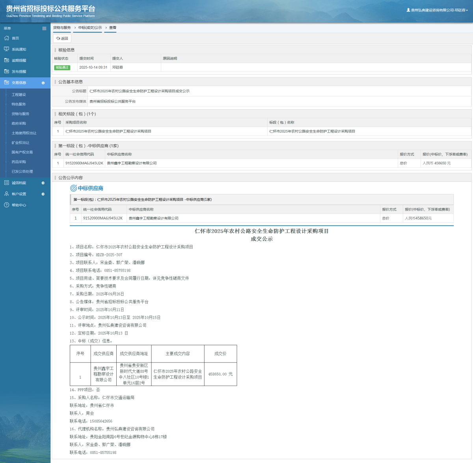Click the user profile icon in header
Image resolution: width=473 pixels, height=463 pixels.
tap(408, 10)
